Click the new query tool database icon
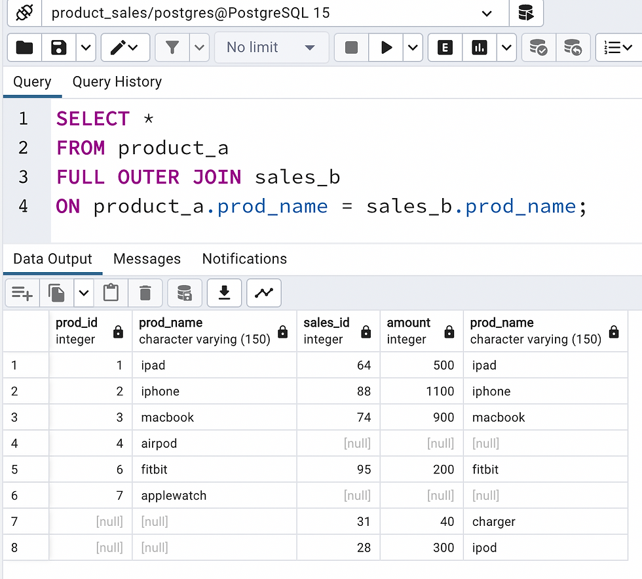 526,13
